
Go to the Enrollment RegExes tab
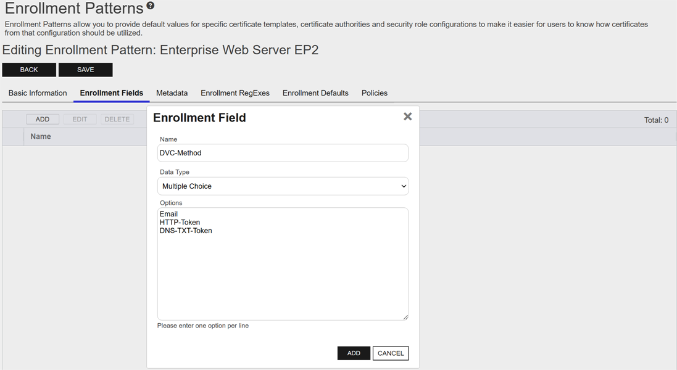coord(235,93)
